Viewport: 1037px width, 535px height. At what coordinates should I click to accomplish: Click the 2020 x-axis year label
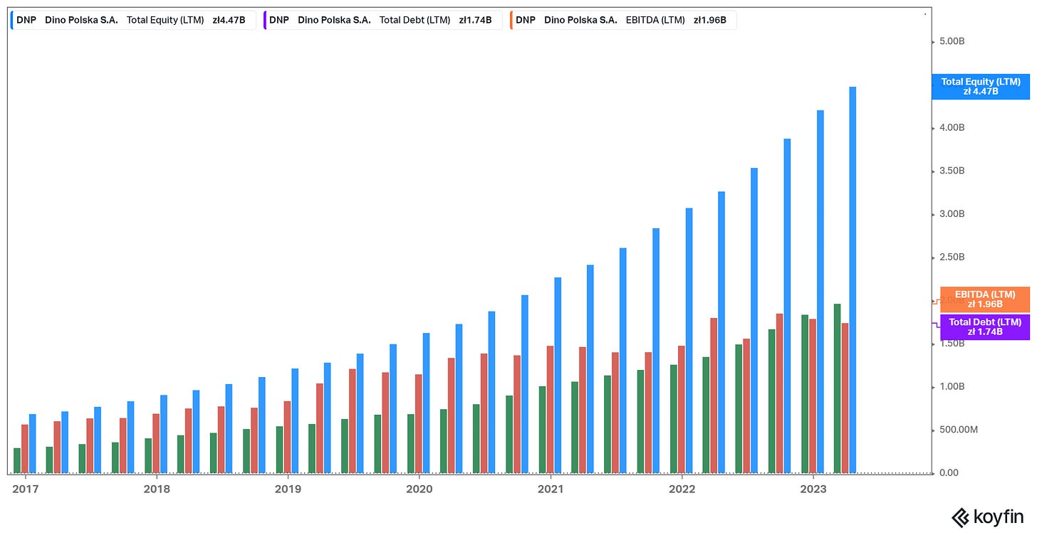coord(419,489)
